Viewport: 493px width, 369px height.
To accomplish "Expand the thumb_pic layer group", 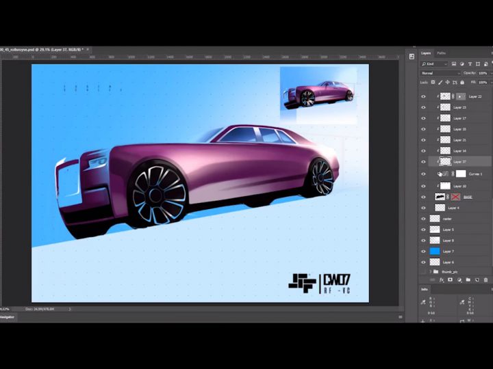I will (x=430, y=272).
